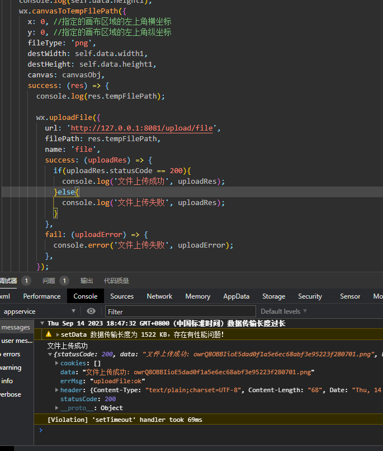Image resolution: width=383 pixels, height=451 pixels.
Task: Toggle the eye icon for live expressions
Action: (x=91, y=311)
